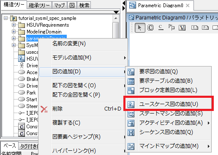Switch to the 構造ツリー tab
Viewport: 218px width, 155px height.
point(14,5)
